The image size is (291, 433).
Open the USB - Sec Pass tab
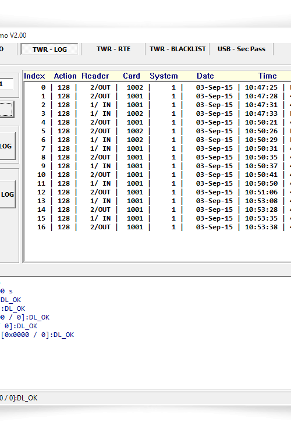pos(242,49)
